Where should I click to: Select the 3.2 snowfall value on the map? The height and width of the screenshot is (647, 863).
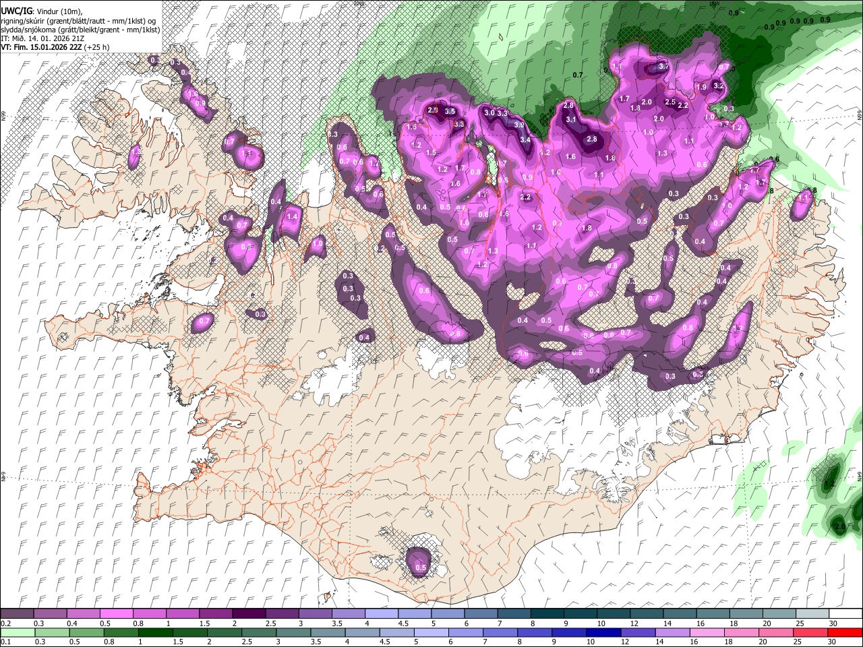[x=719, y=86]
